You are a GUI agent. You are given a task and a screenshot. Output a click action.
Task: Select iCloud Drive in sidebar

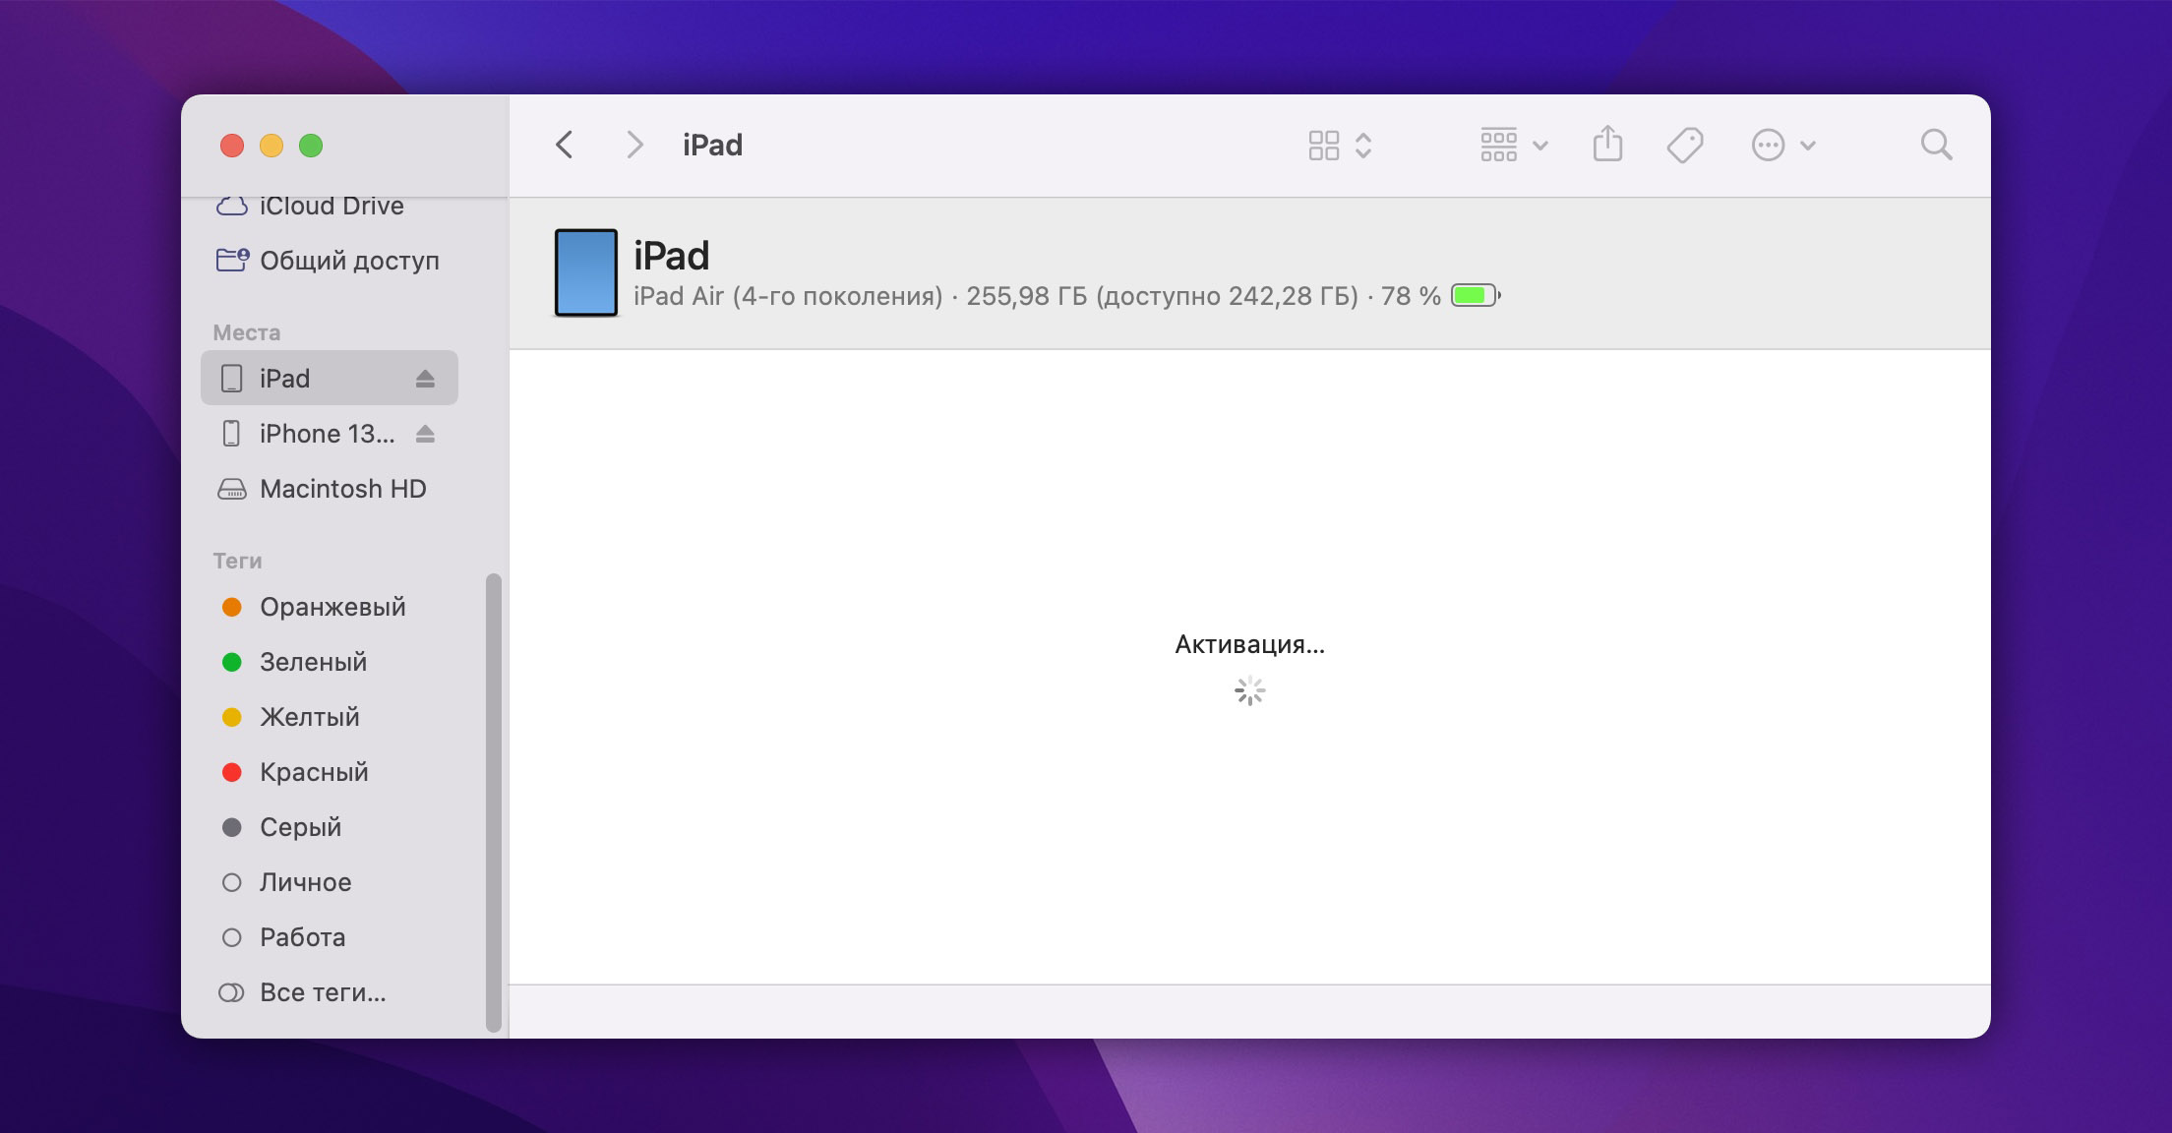click(331, 206)
